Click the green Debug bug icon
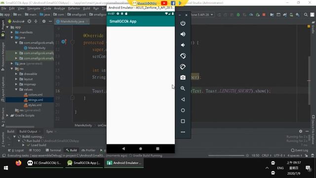The height and width of the screenshot is (178, 316). pos(238,15)
